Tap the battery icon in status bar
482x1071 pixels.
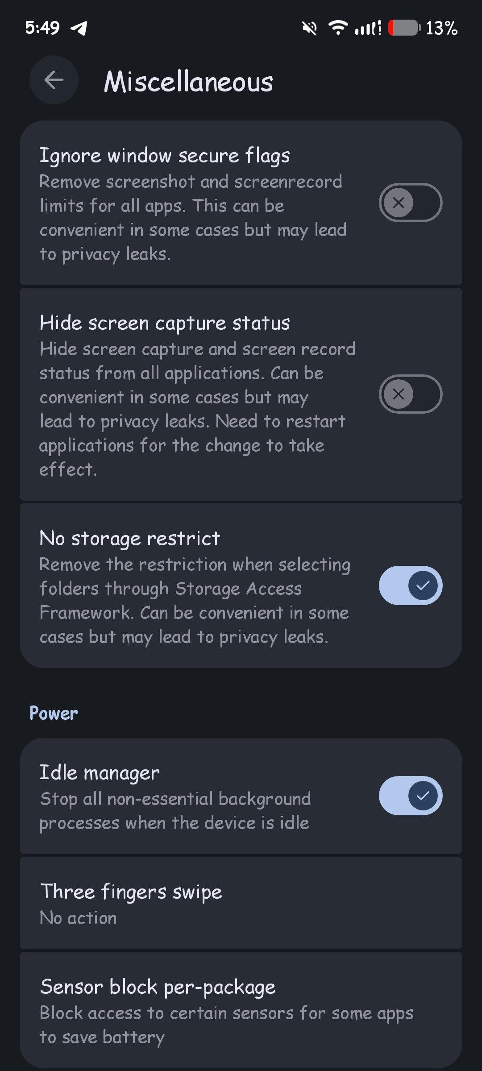(404, 28)
